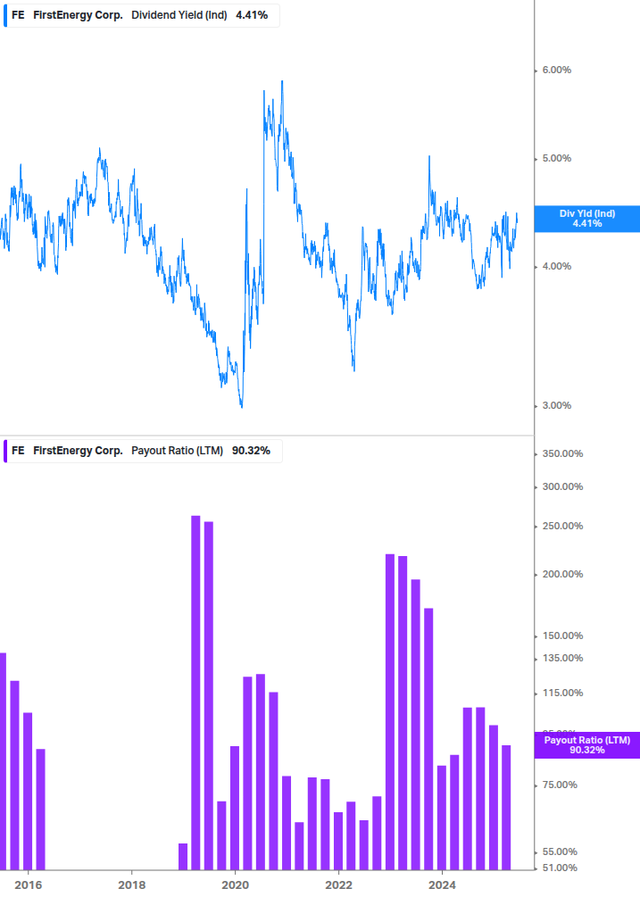Click the 2022 time axis label
This screenshot has width=640, height=897.
(x=338, y=885)
